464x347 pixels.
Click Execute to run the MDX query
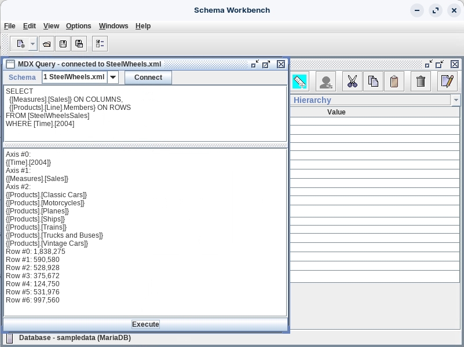145,324
